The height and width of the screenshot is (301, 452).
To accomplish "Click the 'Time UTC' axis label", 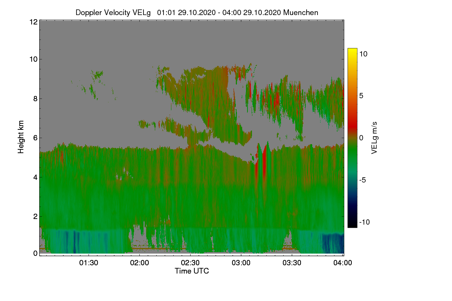I will coord(192,271).
